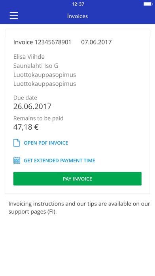Tap the second Luottokauppasopimus entry

(45, 84)
